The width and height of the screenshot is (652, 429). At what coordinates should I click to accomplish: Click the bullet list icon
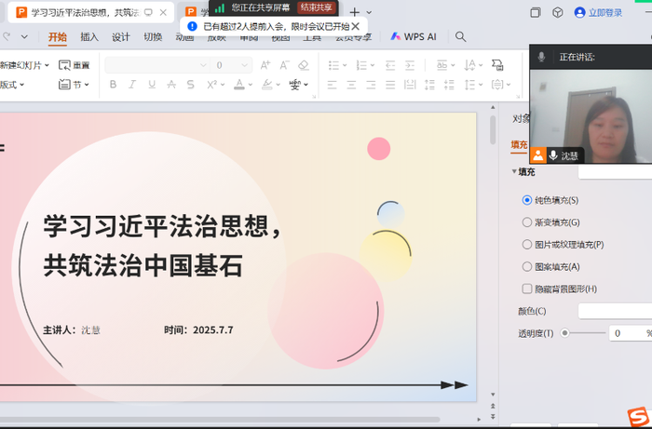[334, 65]
